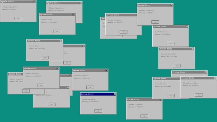The width and height of the screenshot is (217, 122).
Task: OK in the fully visible Illegal Operation dialog
Action: 177,66
